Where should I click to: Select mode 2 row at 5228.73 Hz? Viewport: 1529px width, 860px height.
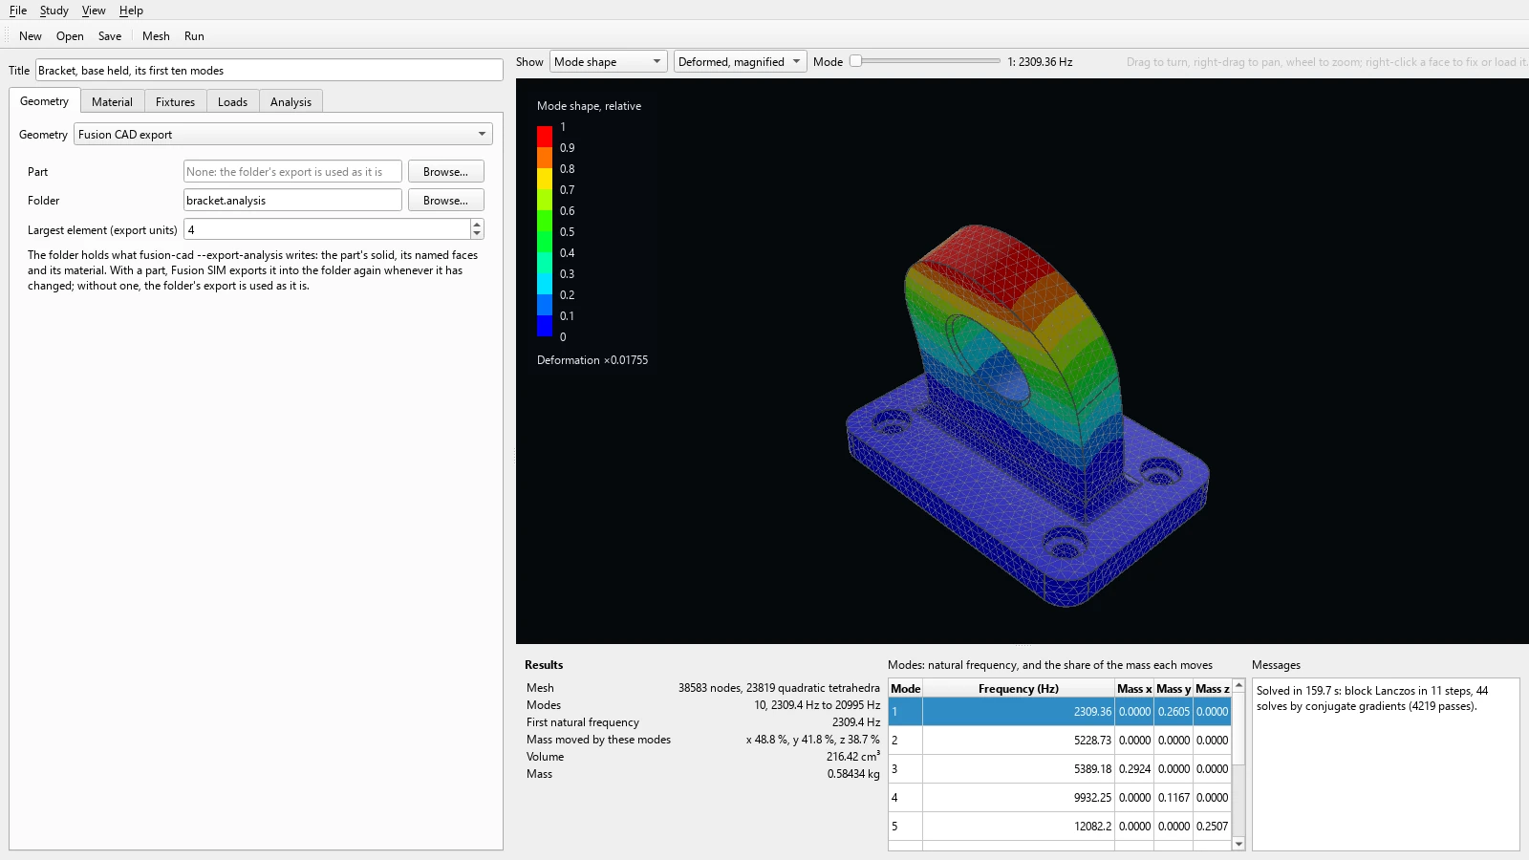point(1060,741)
